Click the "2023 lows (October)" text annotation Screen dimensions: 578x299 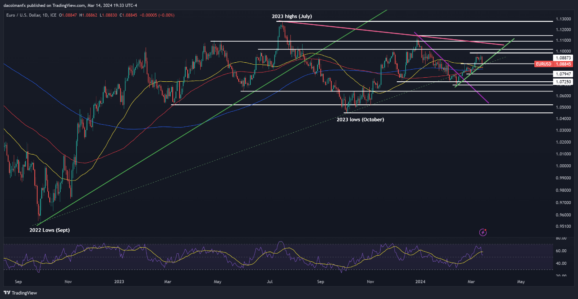tap(360, 120)
